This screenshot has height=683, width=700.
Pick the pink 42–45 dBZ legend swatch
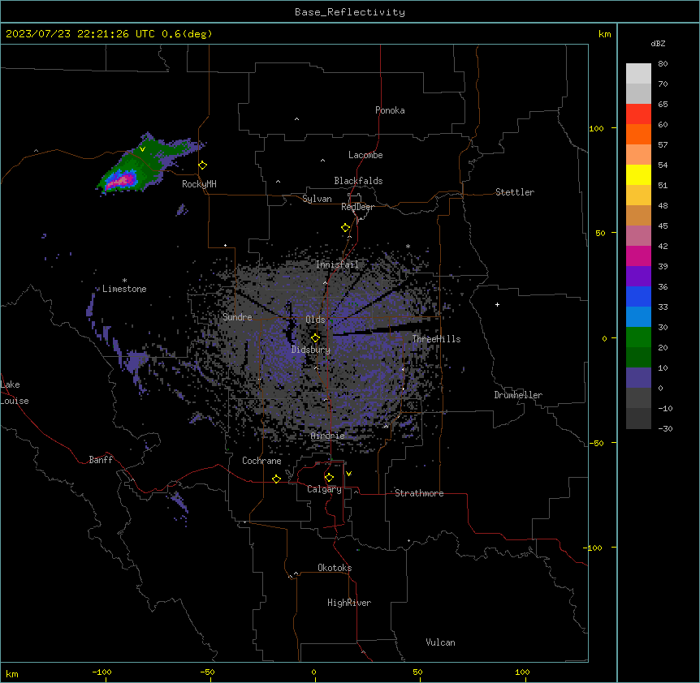click(x=638, y=235)
